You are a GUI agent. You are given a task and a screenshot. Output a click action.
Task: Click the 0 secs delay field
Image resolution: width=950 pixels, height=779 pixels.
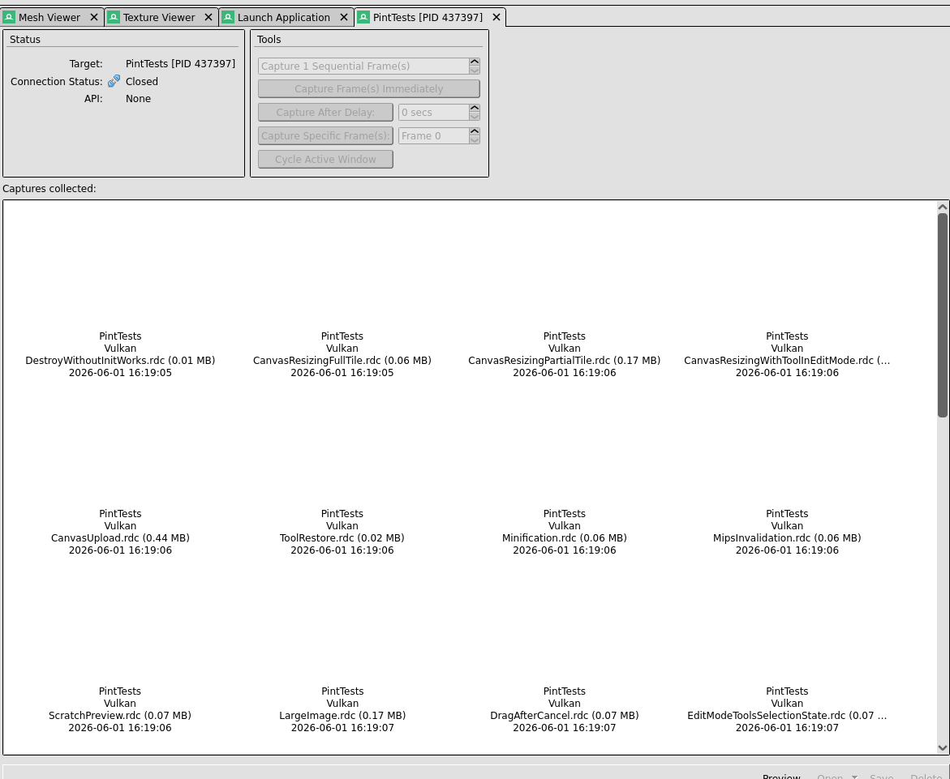[x=434, y=113]
